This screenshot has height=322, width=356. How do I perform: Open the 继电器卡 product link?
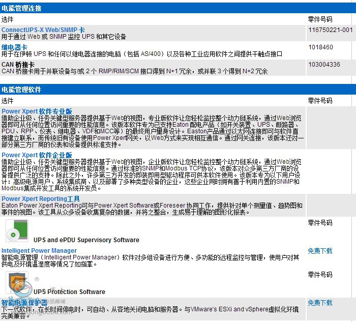(x=15, y=47)
